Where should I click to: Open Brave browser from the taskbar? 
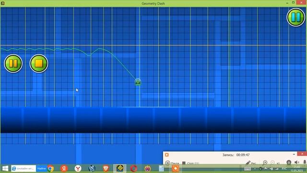click(106, 169)
